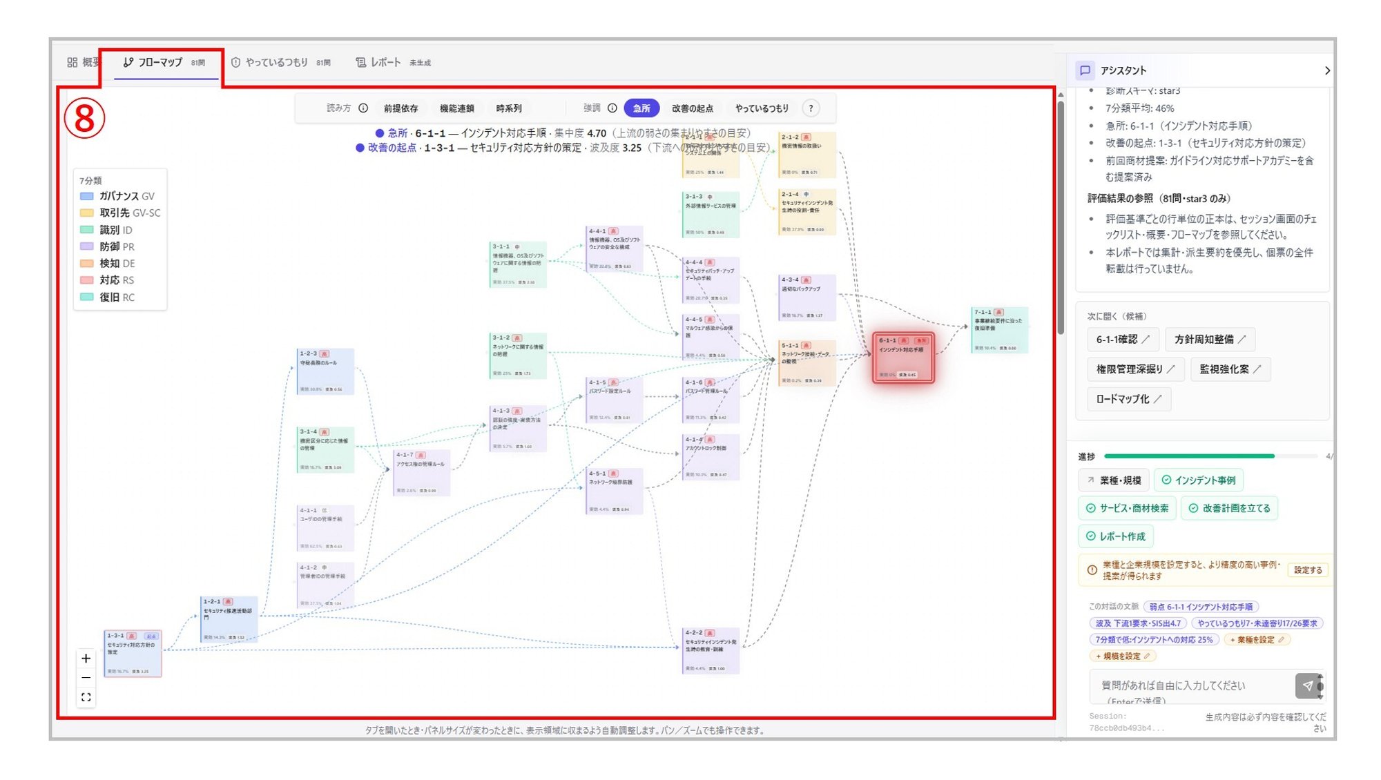This screenshot has height=780, width=1381.
Task: Click the 防御 PR legend color swatch
Action: [87, 246]
